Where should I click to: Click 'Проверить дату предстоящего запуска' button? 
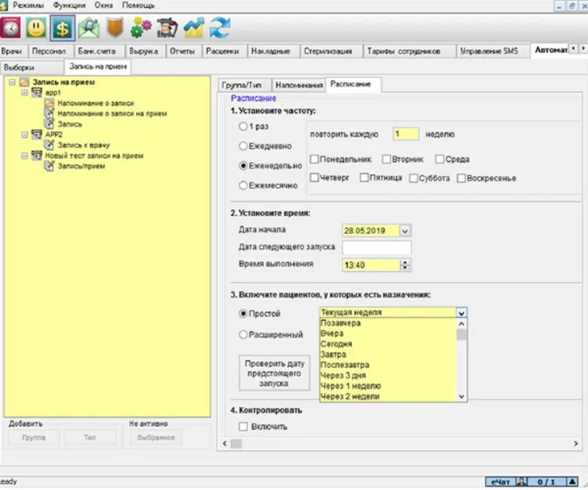[274, 373]
